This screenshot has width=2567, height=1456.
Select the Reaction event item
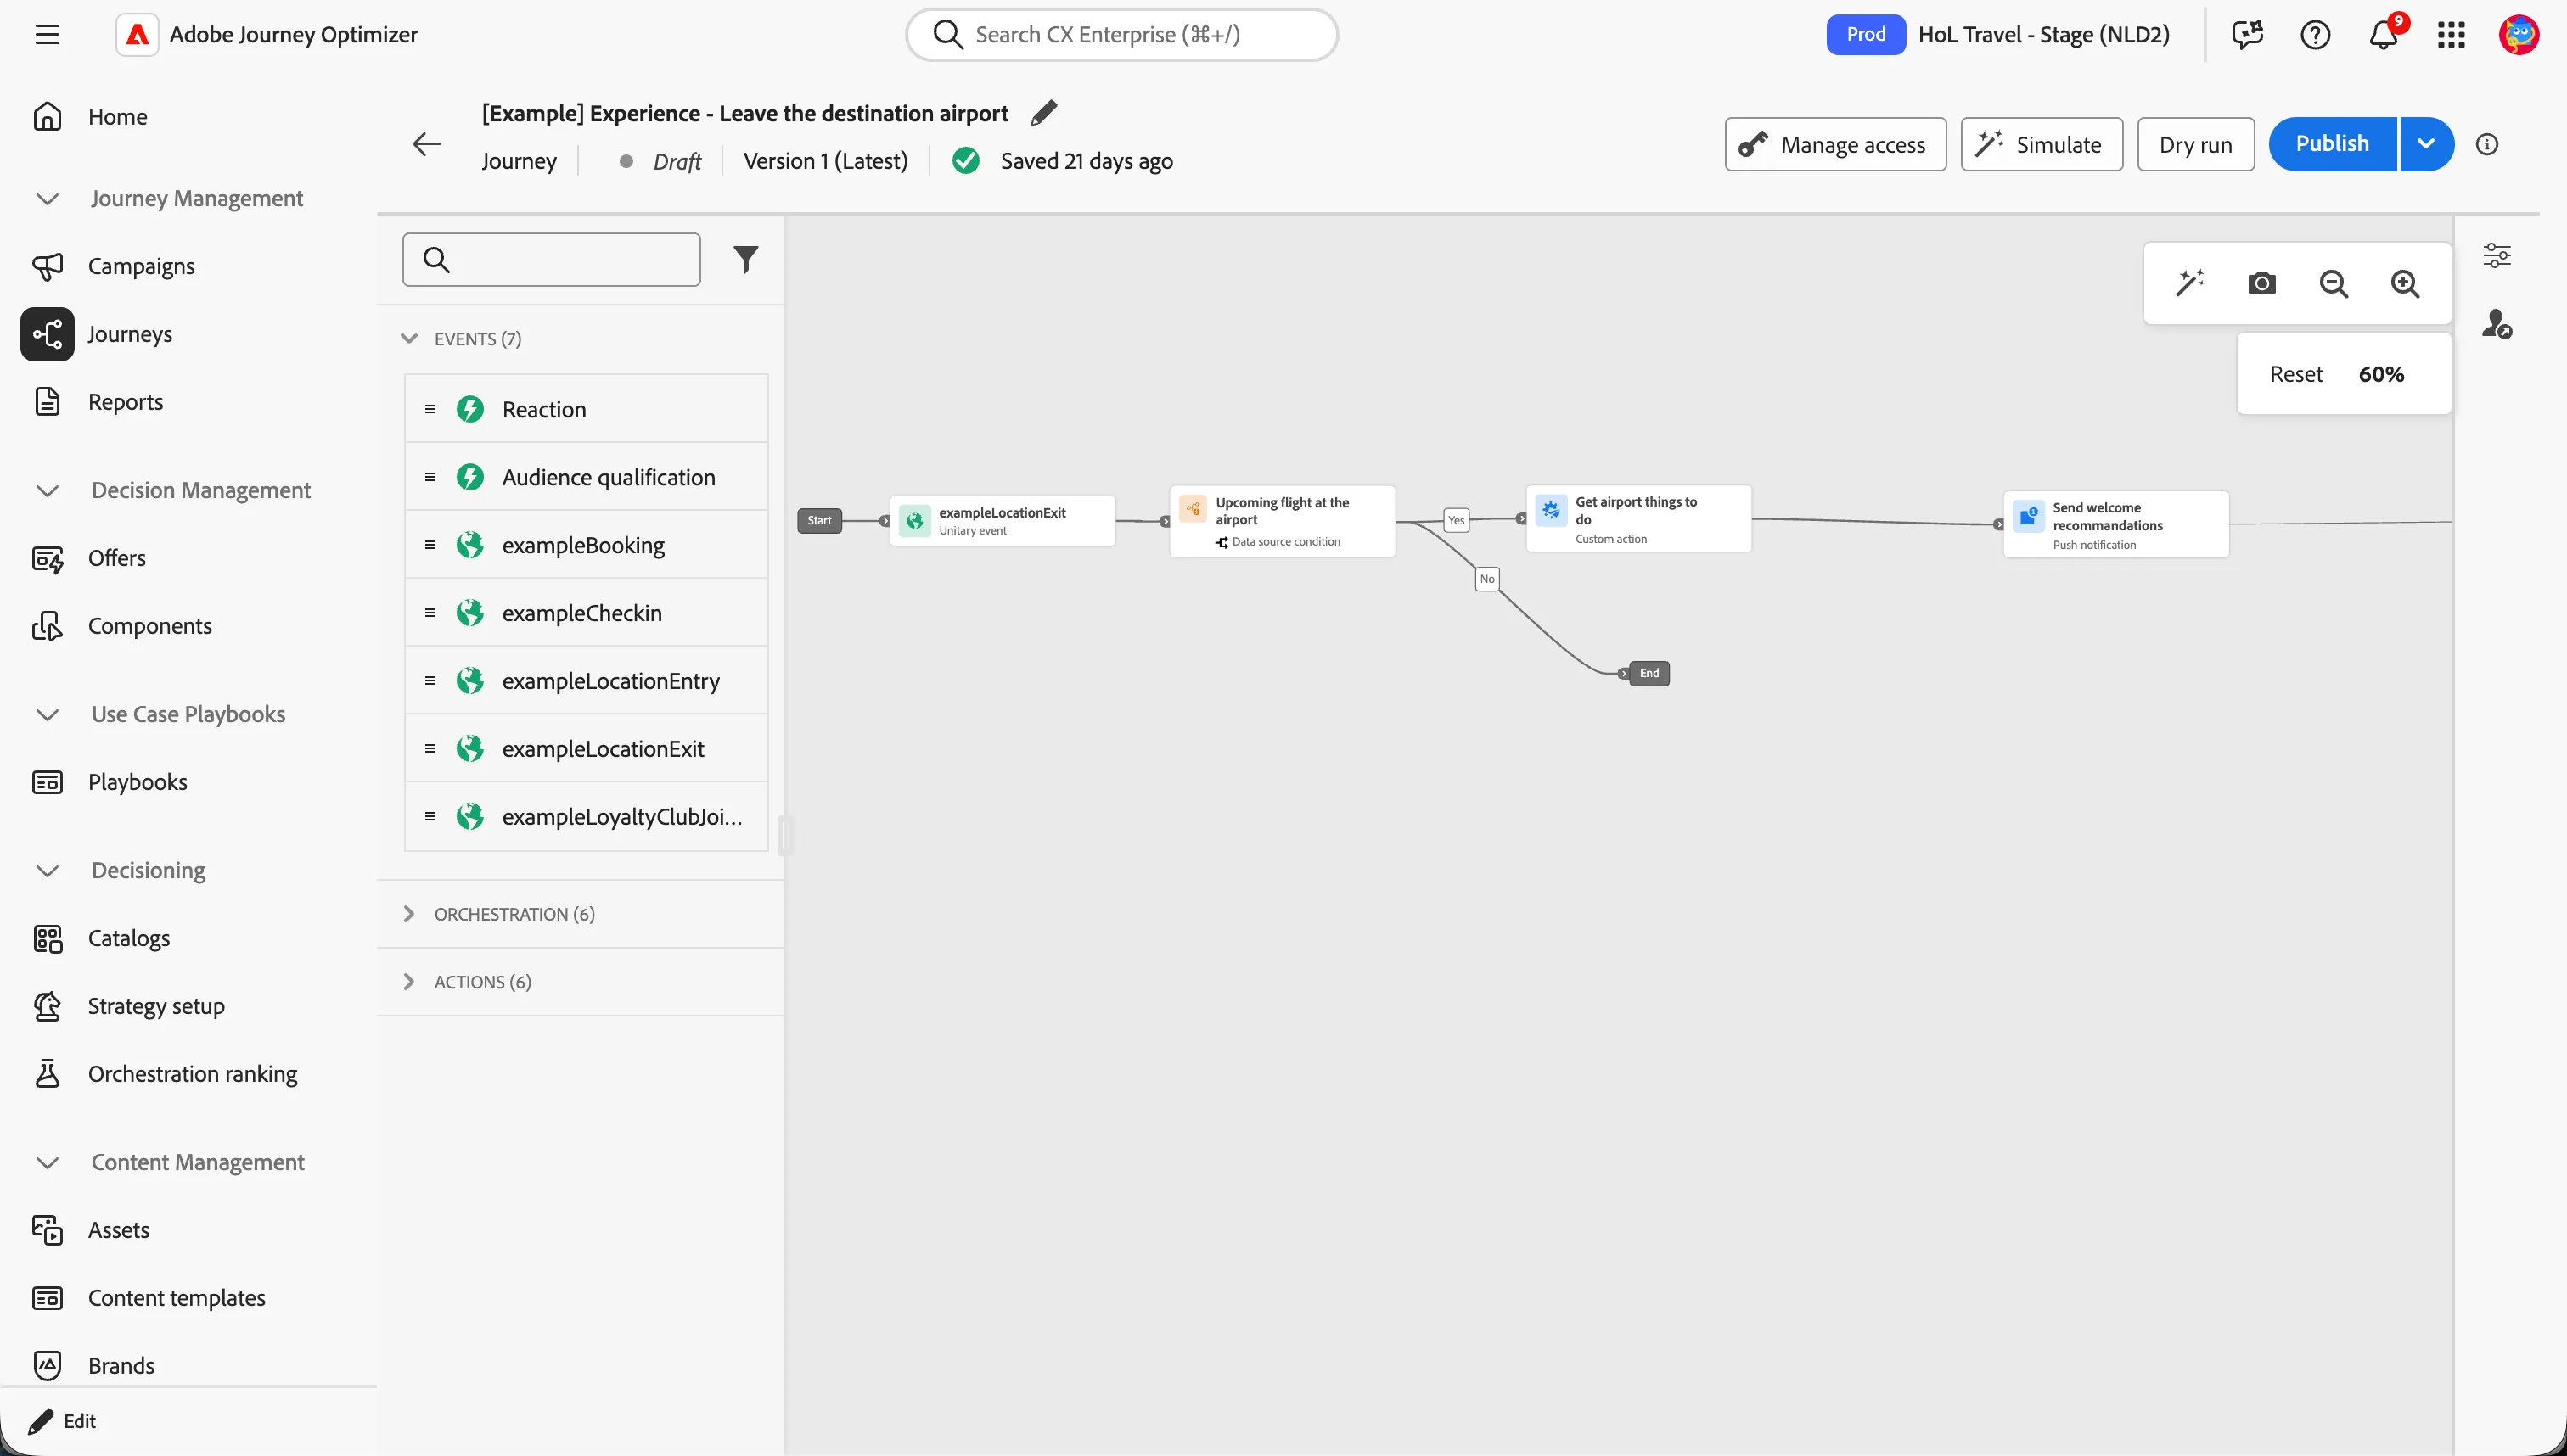click(587, 409)
